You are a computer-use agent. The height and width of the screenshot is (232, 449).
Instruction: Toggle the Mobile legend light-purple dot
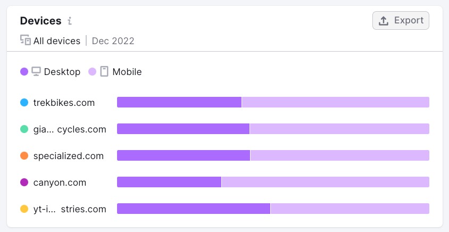[x=92, y=72]
